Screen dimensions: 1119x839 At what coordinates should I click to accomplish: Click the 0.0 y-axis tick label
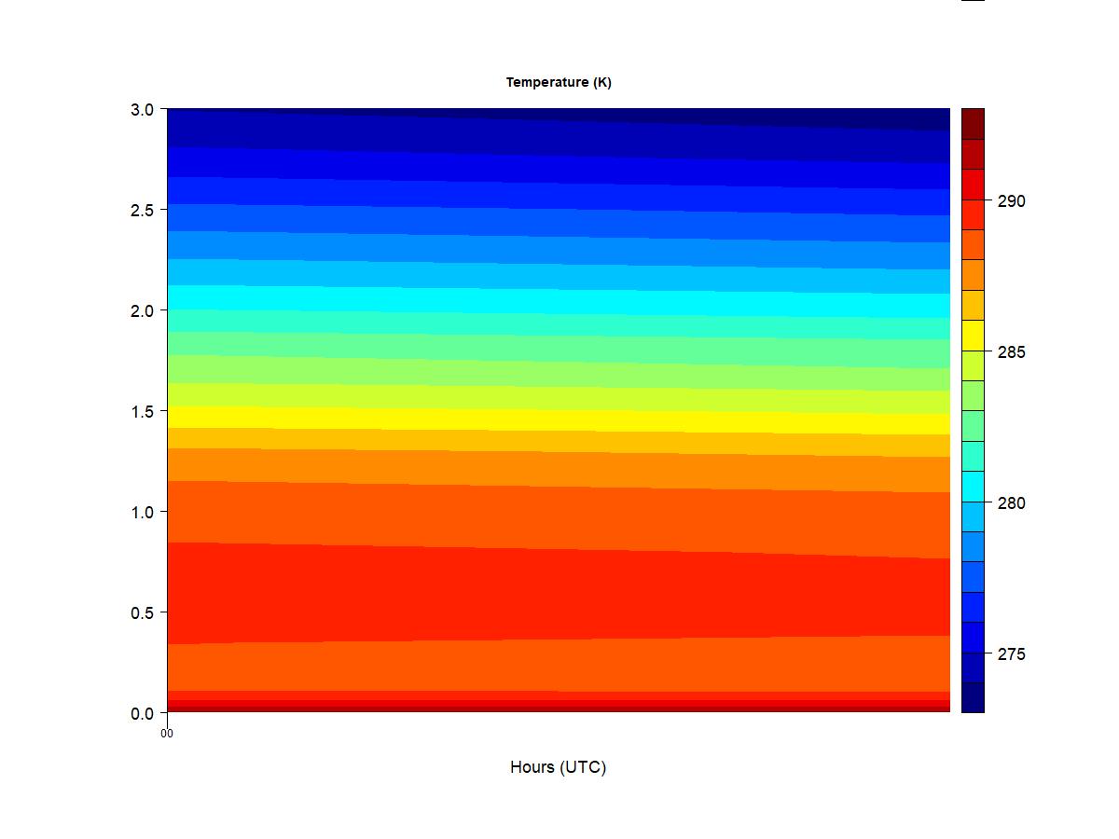coord(143,713)
